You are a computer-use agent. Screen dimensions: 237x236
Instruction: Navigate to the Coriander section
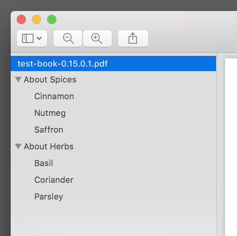click(x=54, y=180)
